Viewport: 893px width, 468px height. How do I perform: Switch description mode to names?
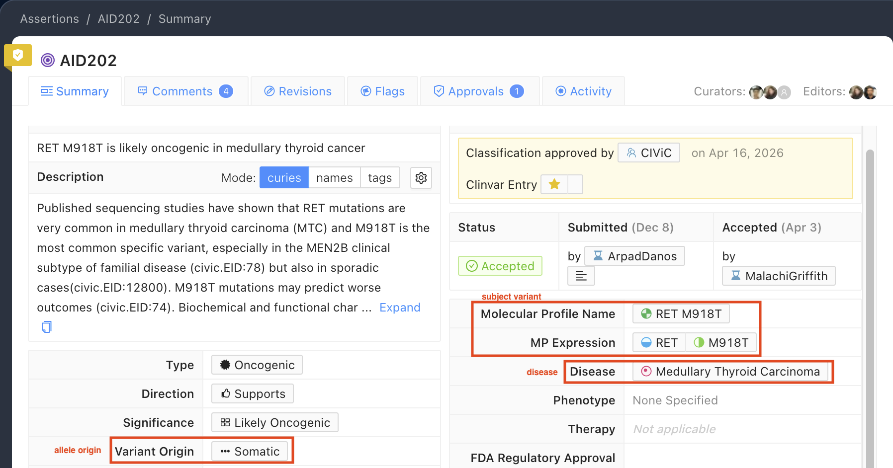(x=335, y=178)
